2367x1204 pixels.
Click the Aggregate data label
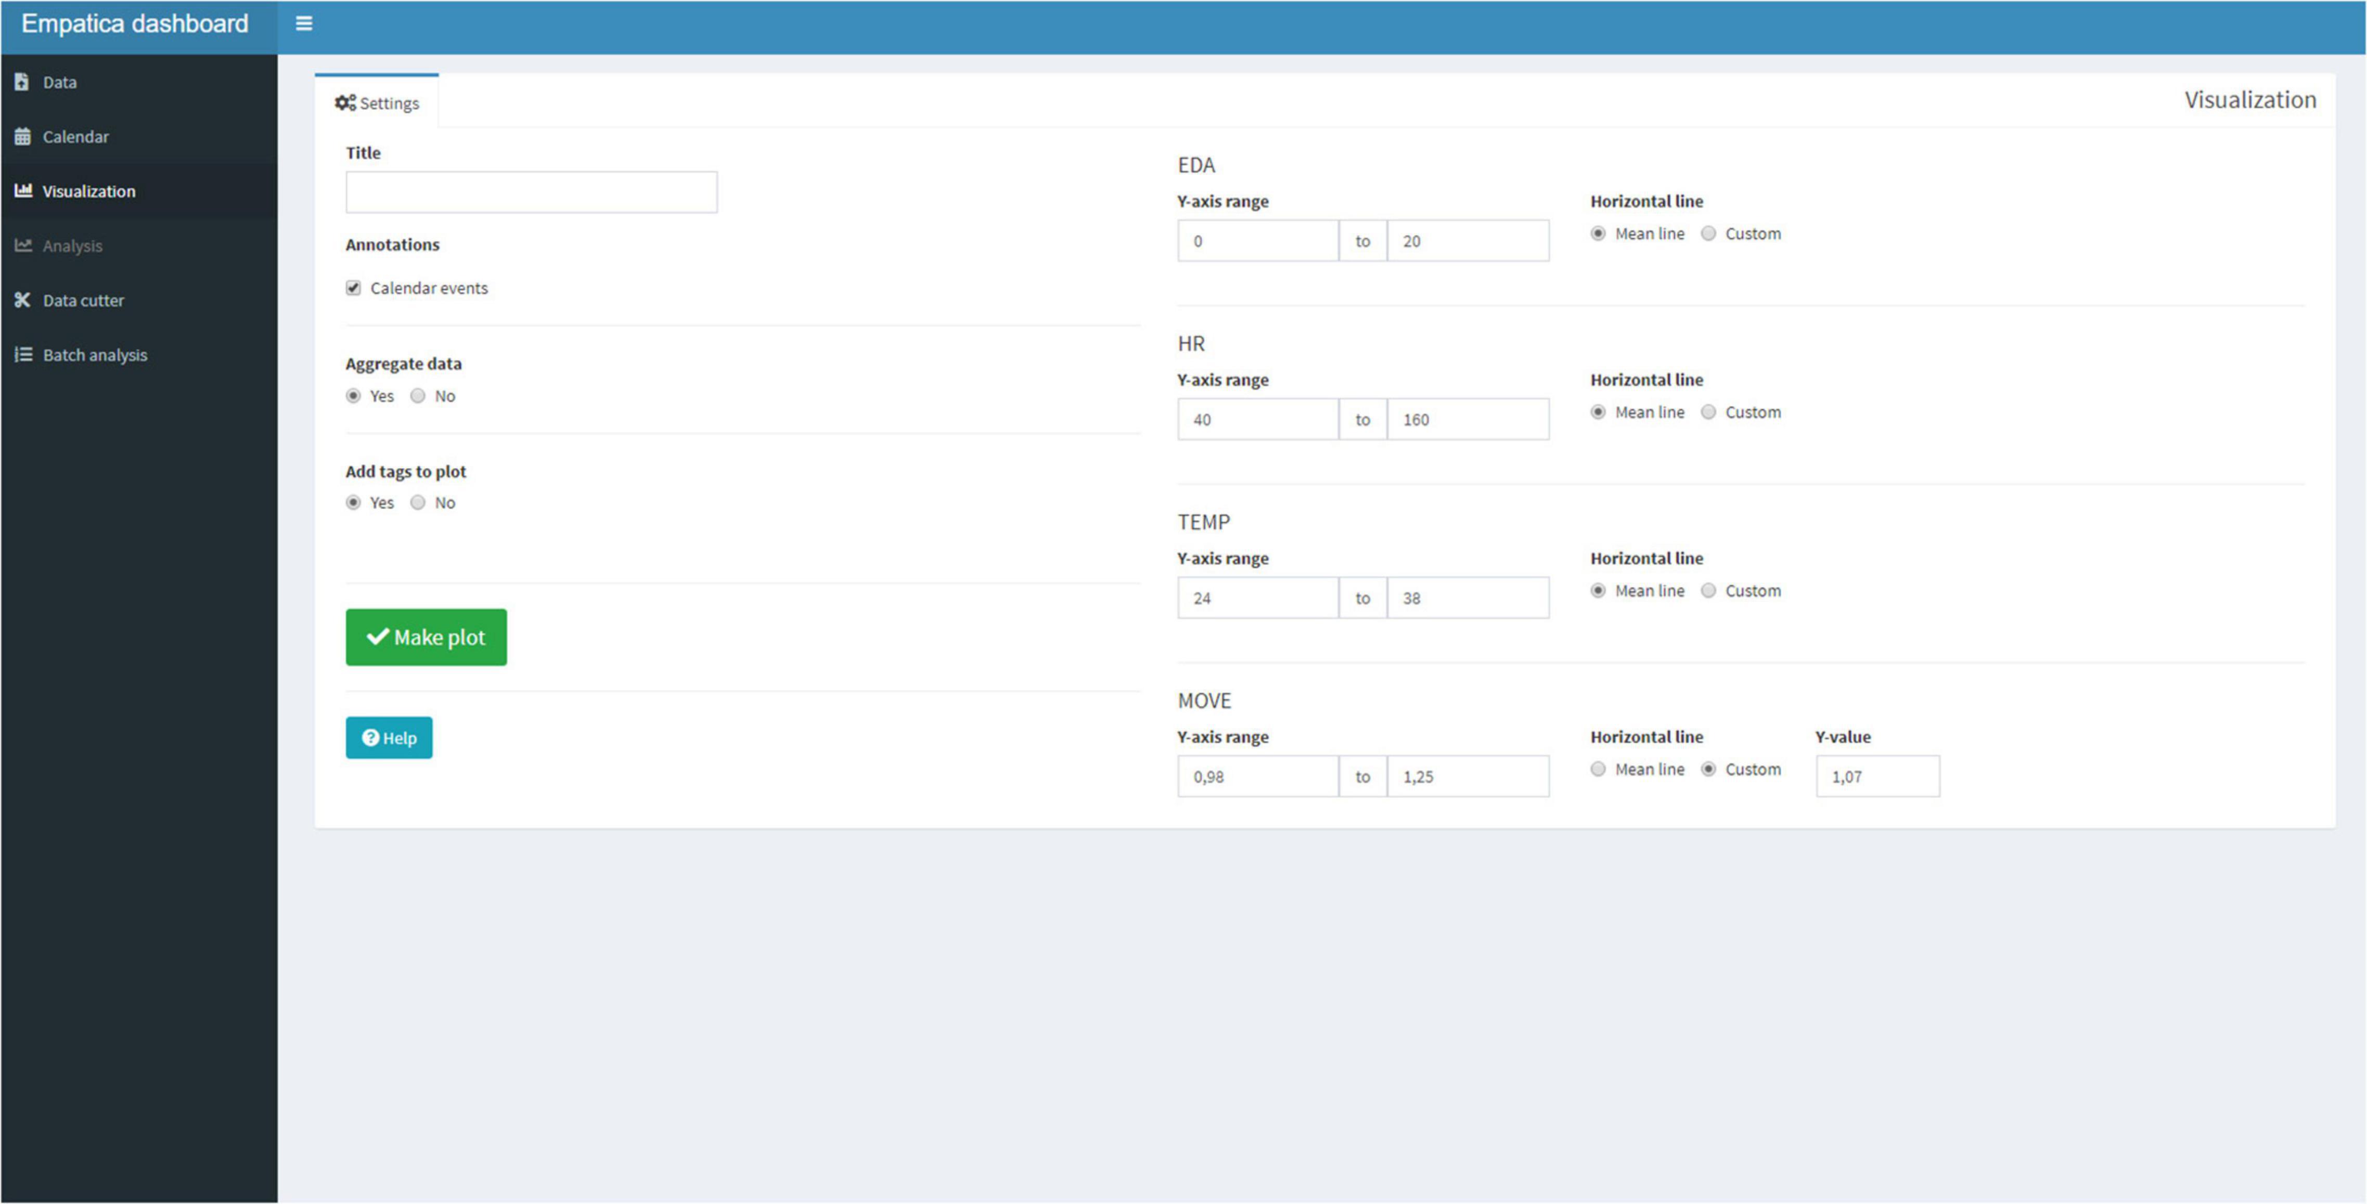coord(403,364)
